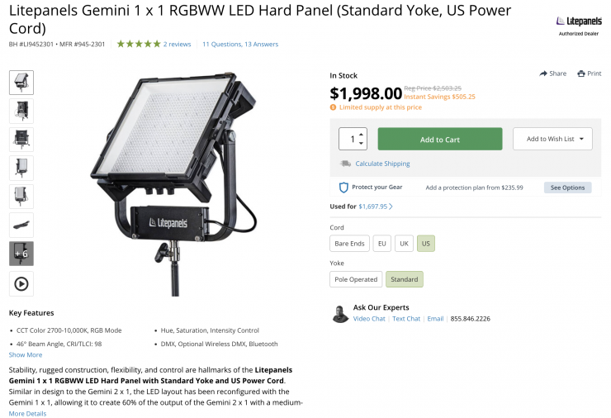Open the Video Chat link

coord(369,319)
